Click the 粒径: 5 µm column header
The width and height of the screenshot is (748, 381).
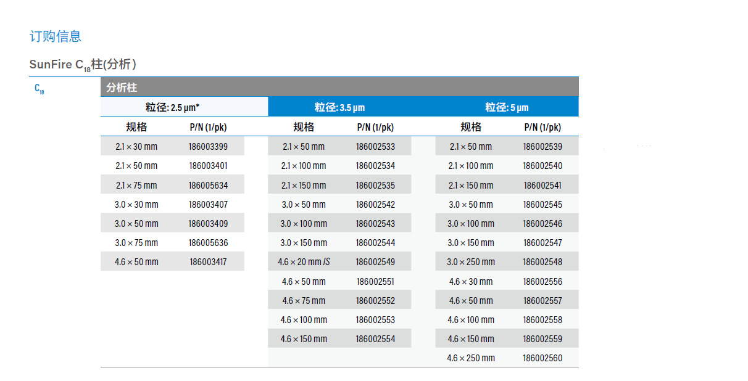[x=507, y=107]
